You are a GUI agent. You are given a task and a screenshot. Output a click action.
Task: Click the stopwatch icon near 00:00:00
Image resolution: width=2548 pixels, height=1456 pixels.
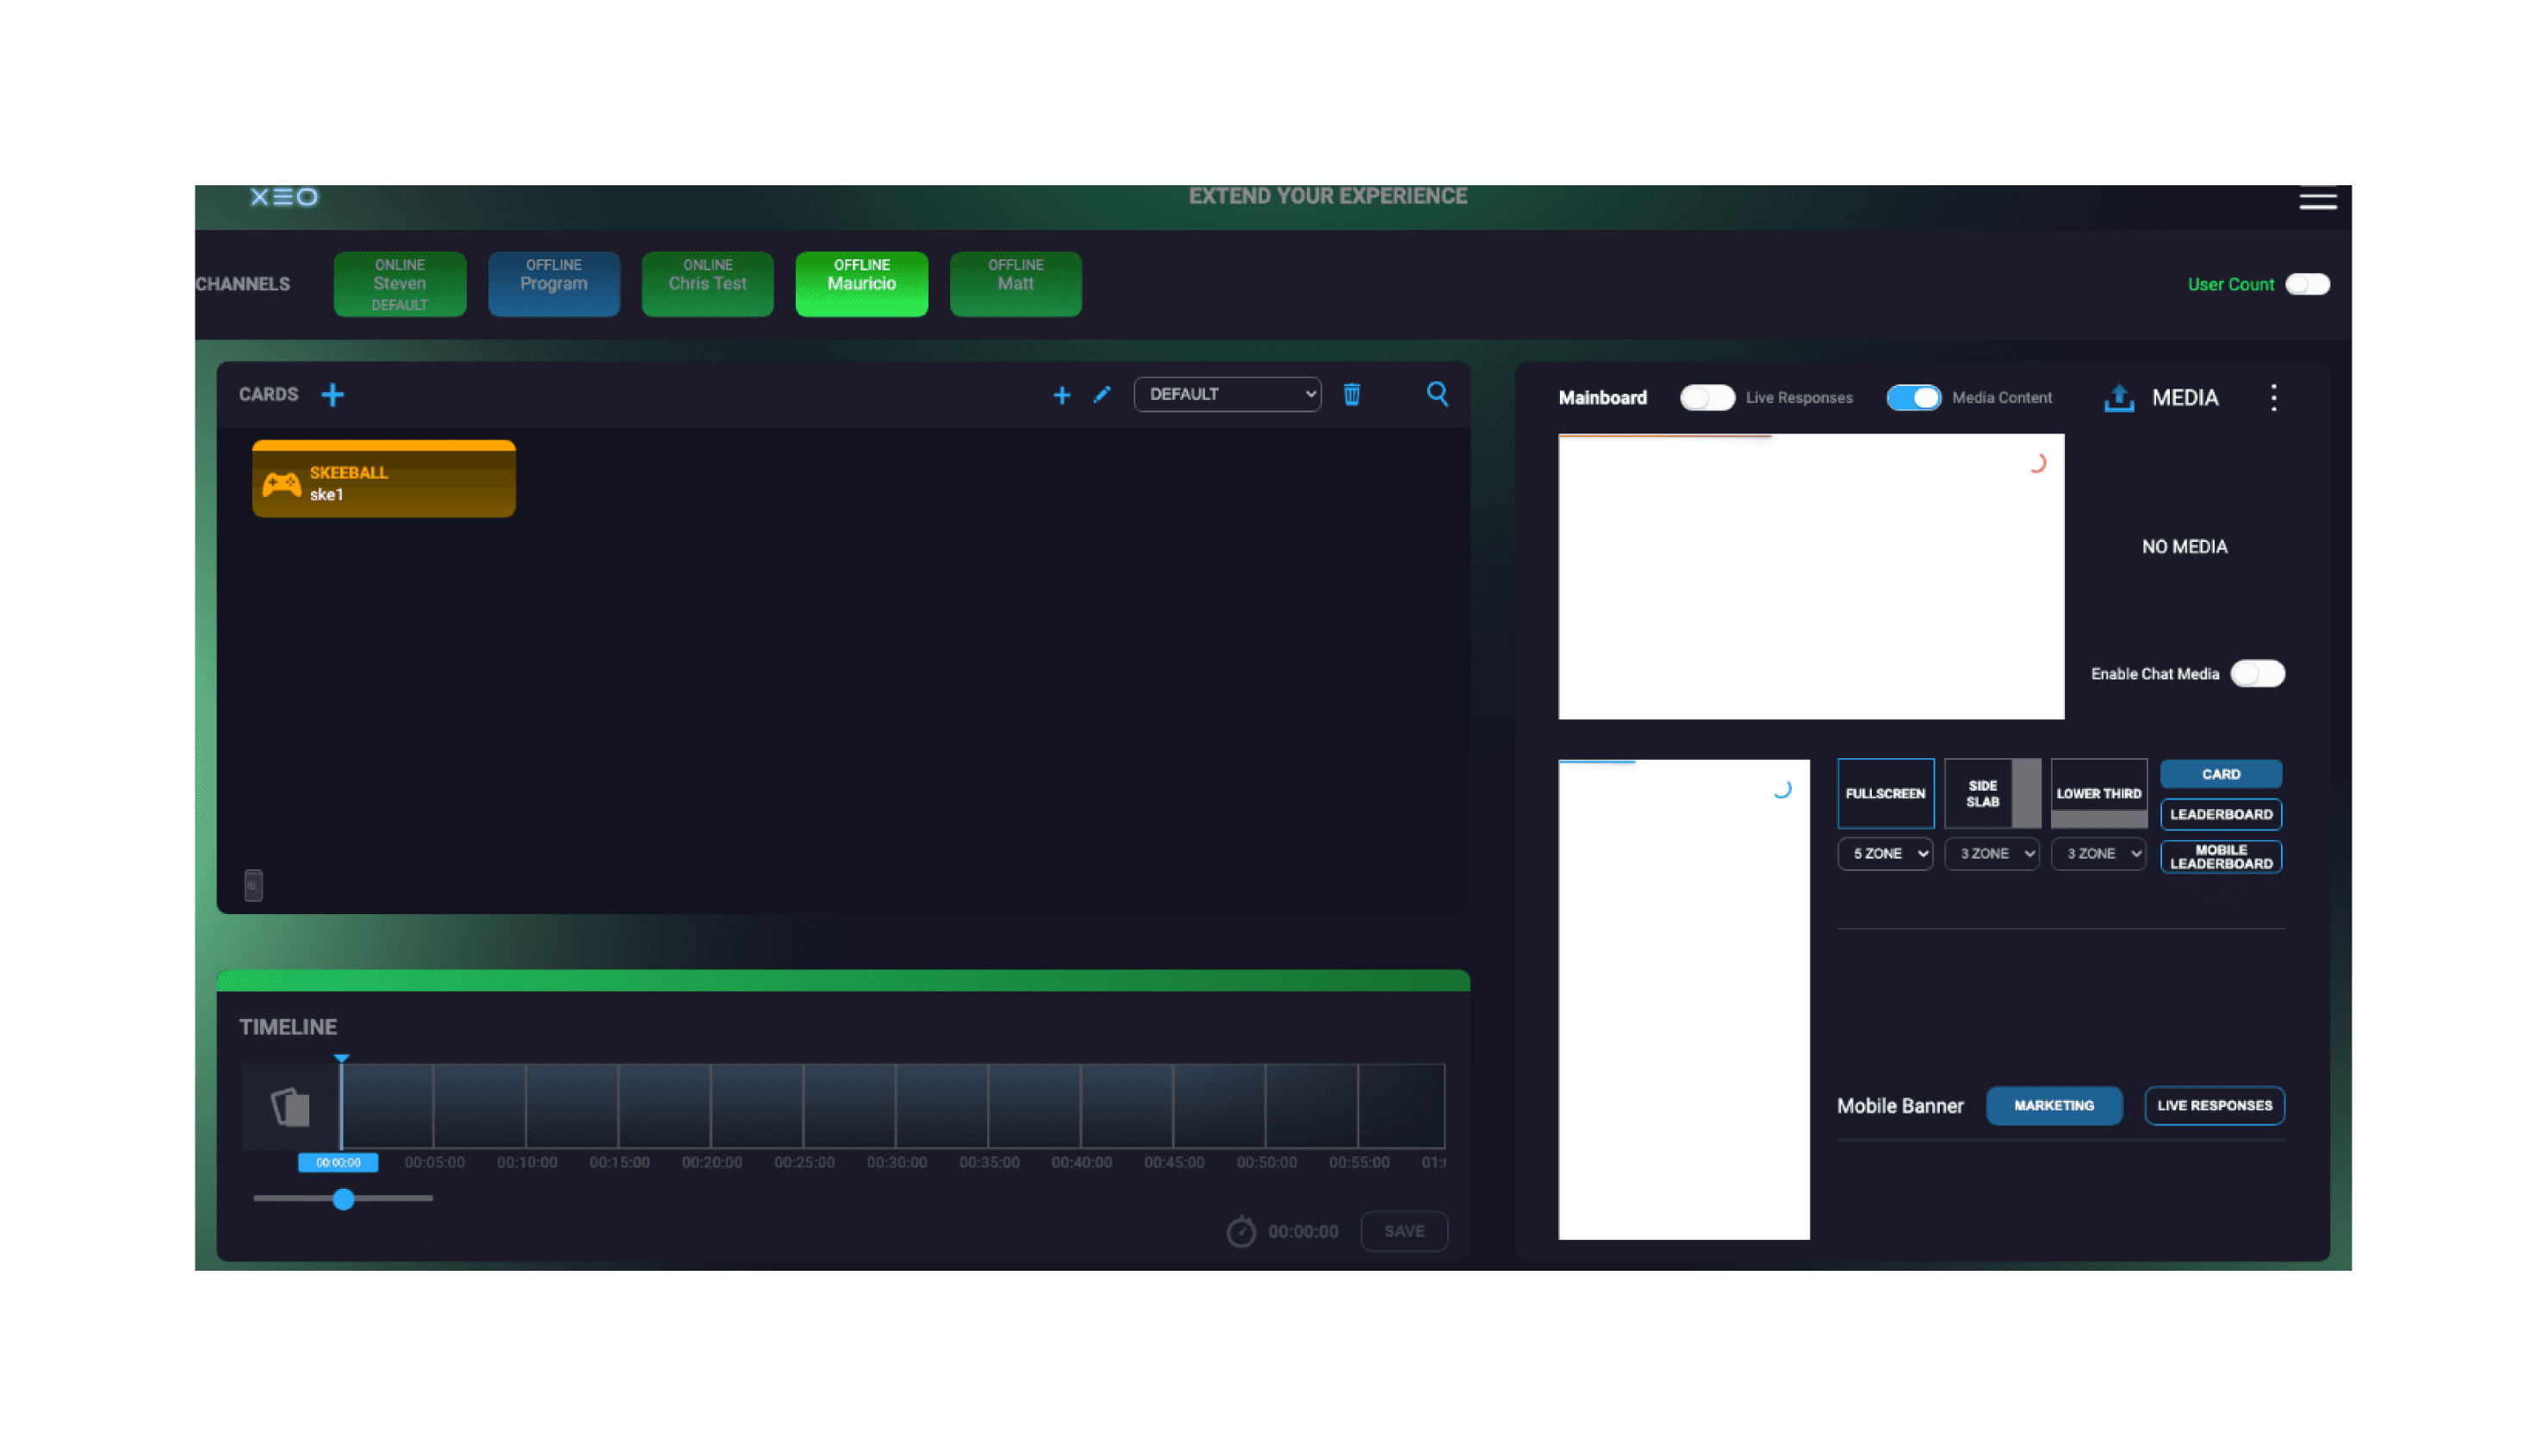(x=1240, y=1230)
